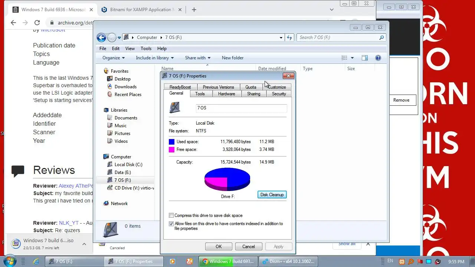
Task: Click New folder in Explorer toolbar
Action: point(233,58)
